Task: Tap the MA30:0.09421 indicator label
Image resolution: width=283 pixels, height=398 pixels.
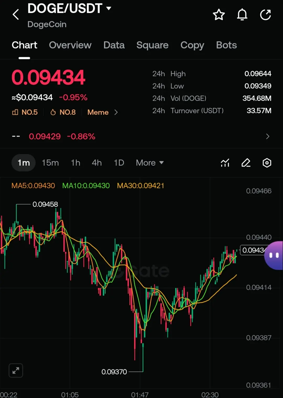Action: [141, 186]
